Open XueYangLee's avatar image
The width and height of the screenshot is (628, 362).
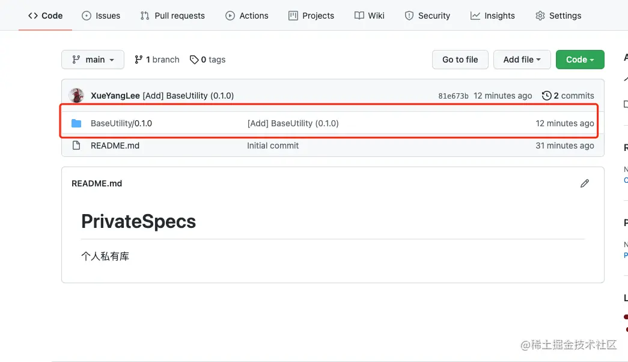(x=77, y=96)
